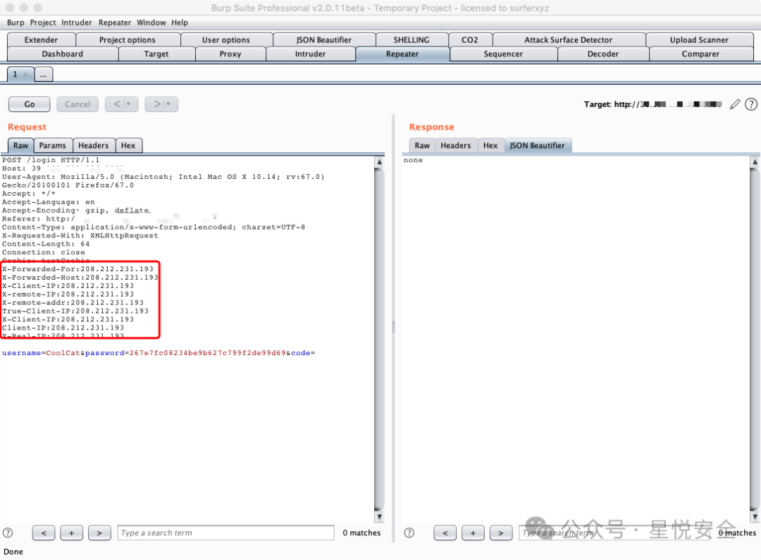This screenshot has width=761, height=560.
Task: Switch to the Project options tab
Action: (x=128, y=39)
